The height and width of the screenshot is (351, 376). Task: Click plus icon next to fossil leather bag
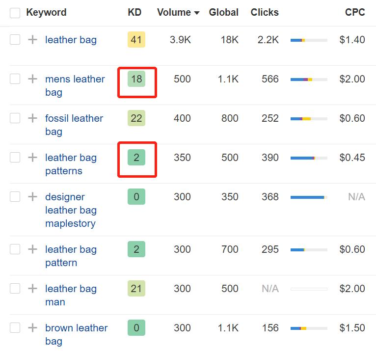coord(32,118)
